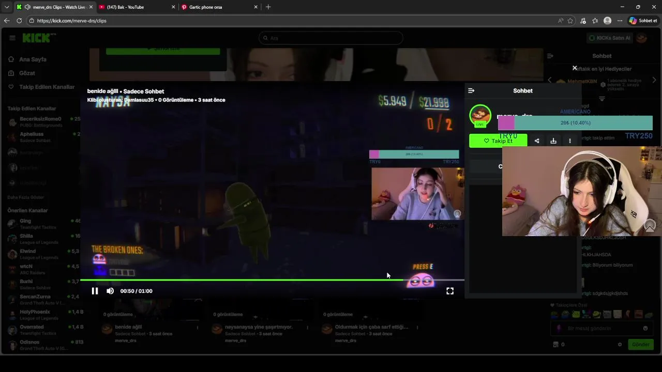This screenshot has width=662, height=372.
Task: Collapse background chat panel arrow icon
Action: [x=550, y=56]
